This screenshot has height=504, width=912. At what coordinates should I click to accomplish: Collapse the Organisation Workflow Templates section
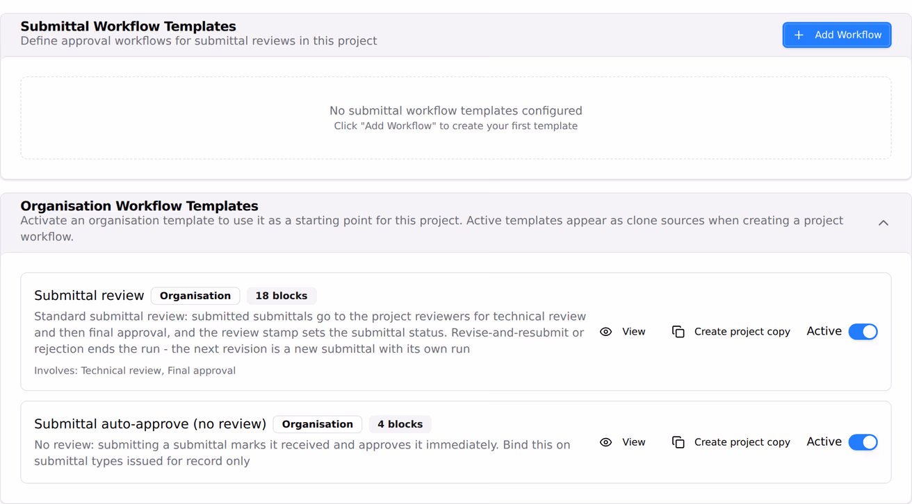883,223
